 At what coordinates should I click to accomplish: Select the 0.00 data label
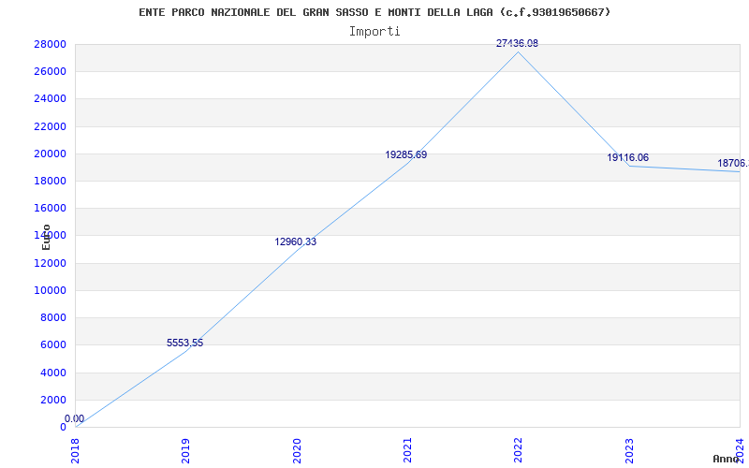coord(75,418)
